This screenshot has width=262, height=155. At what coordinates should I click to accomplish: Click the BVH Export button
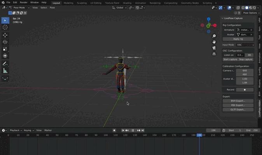pos(238,101)
